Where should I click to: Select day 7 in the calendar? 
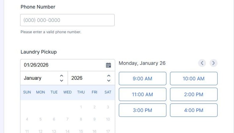pos(67,119)
